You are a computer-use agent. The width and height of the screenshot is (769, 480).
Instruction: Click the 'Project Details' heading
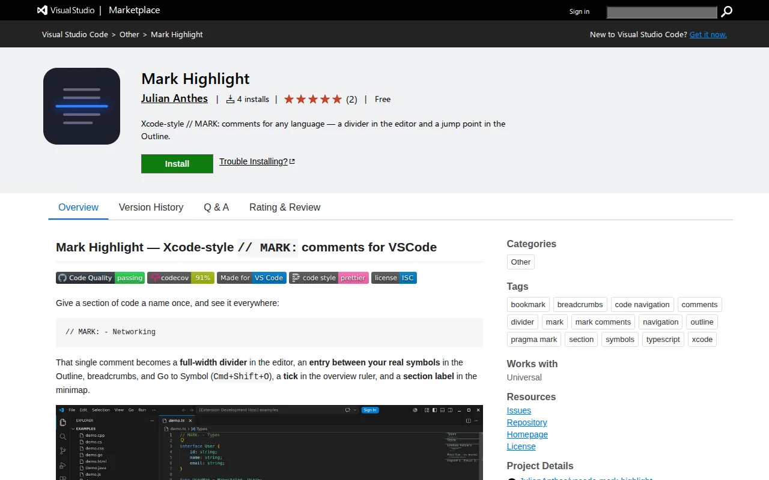[540, 466]
